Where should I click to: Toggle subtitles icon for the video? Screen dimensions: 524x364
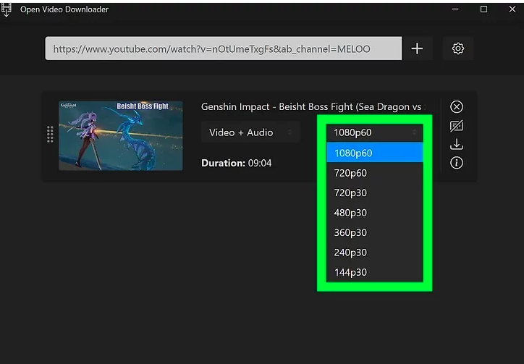(457, 126)
